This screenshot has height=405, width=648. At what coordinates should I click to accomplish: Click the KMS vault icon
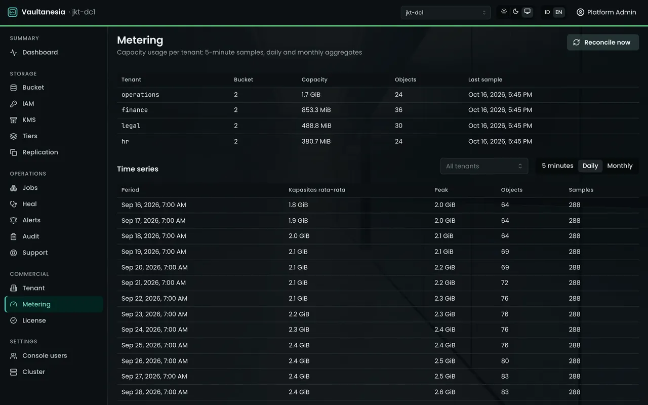click(14, 120)
